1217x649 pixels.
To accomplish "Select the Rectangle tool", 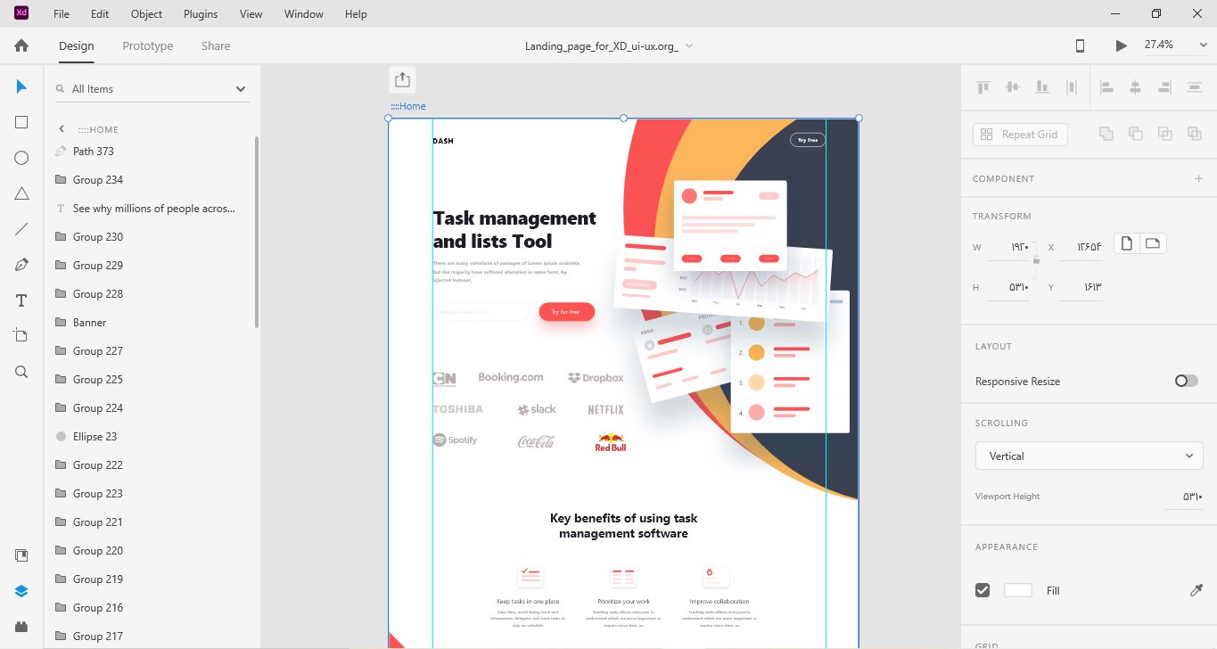I will tap(21, 122).
